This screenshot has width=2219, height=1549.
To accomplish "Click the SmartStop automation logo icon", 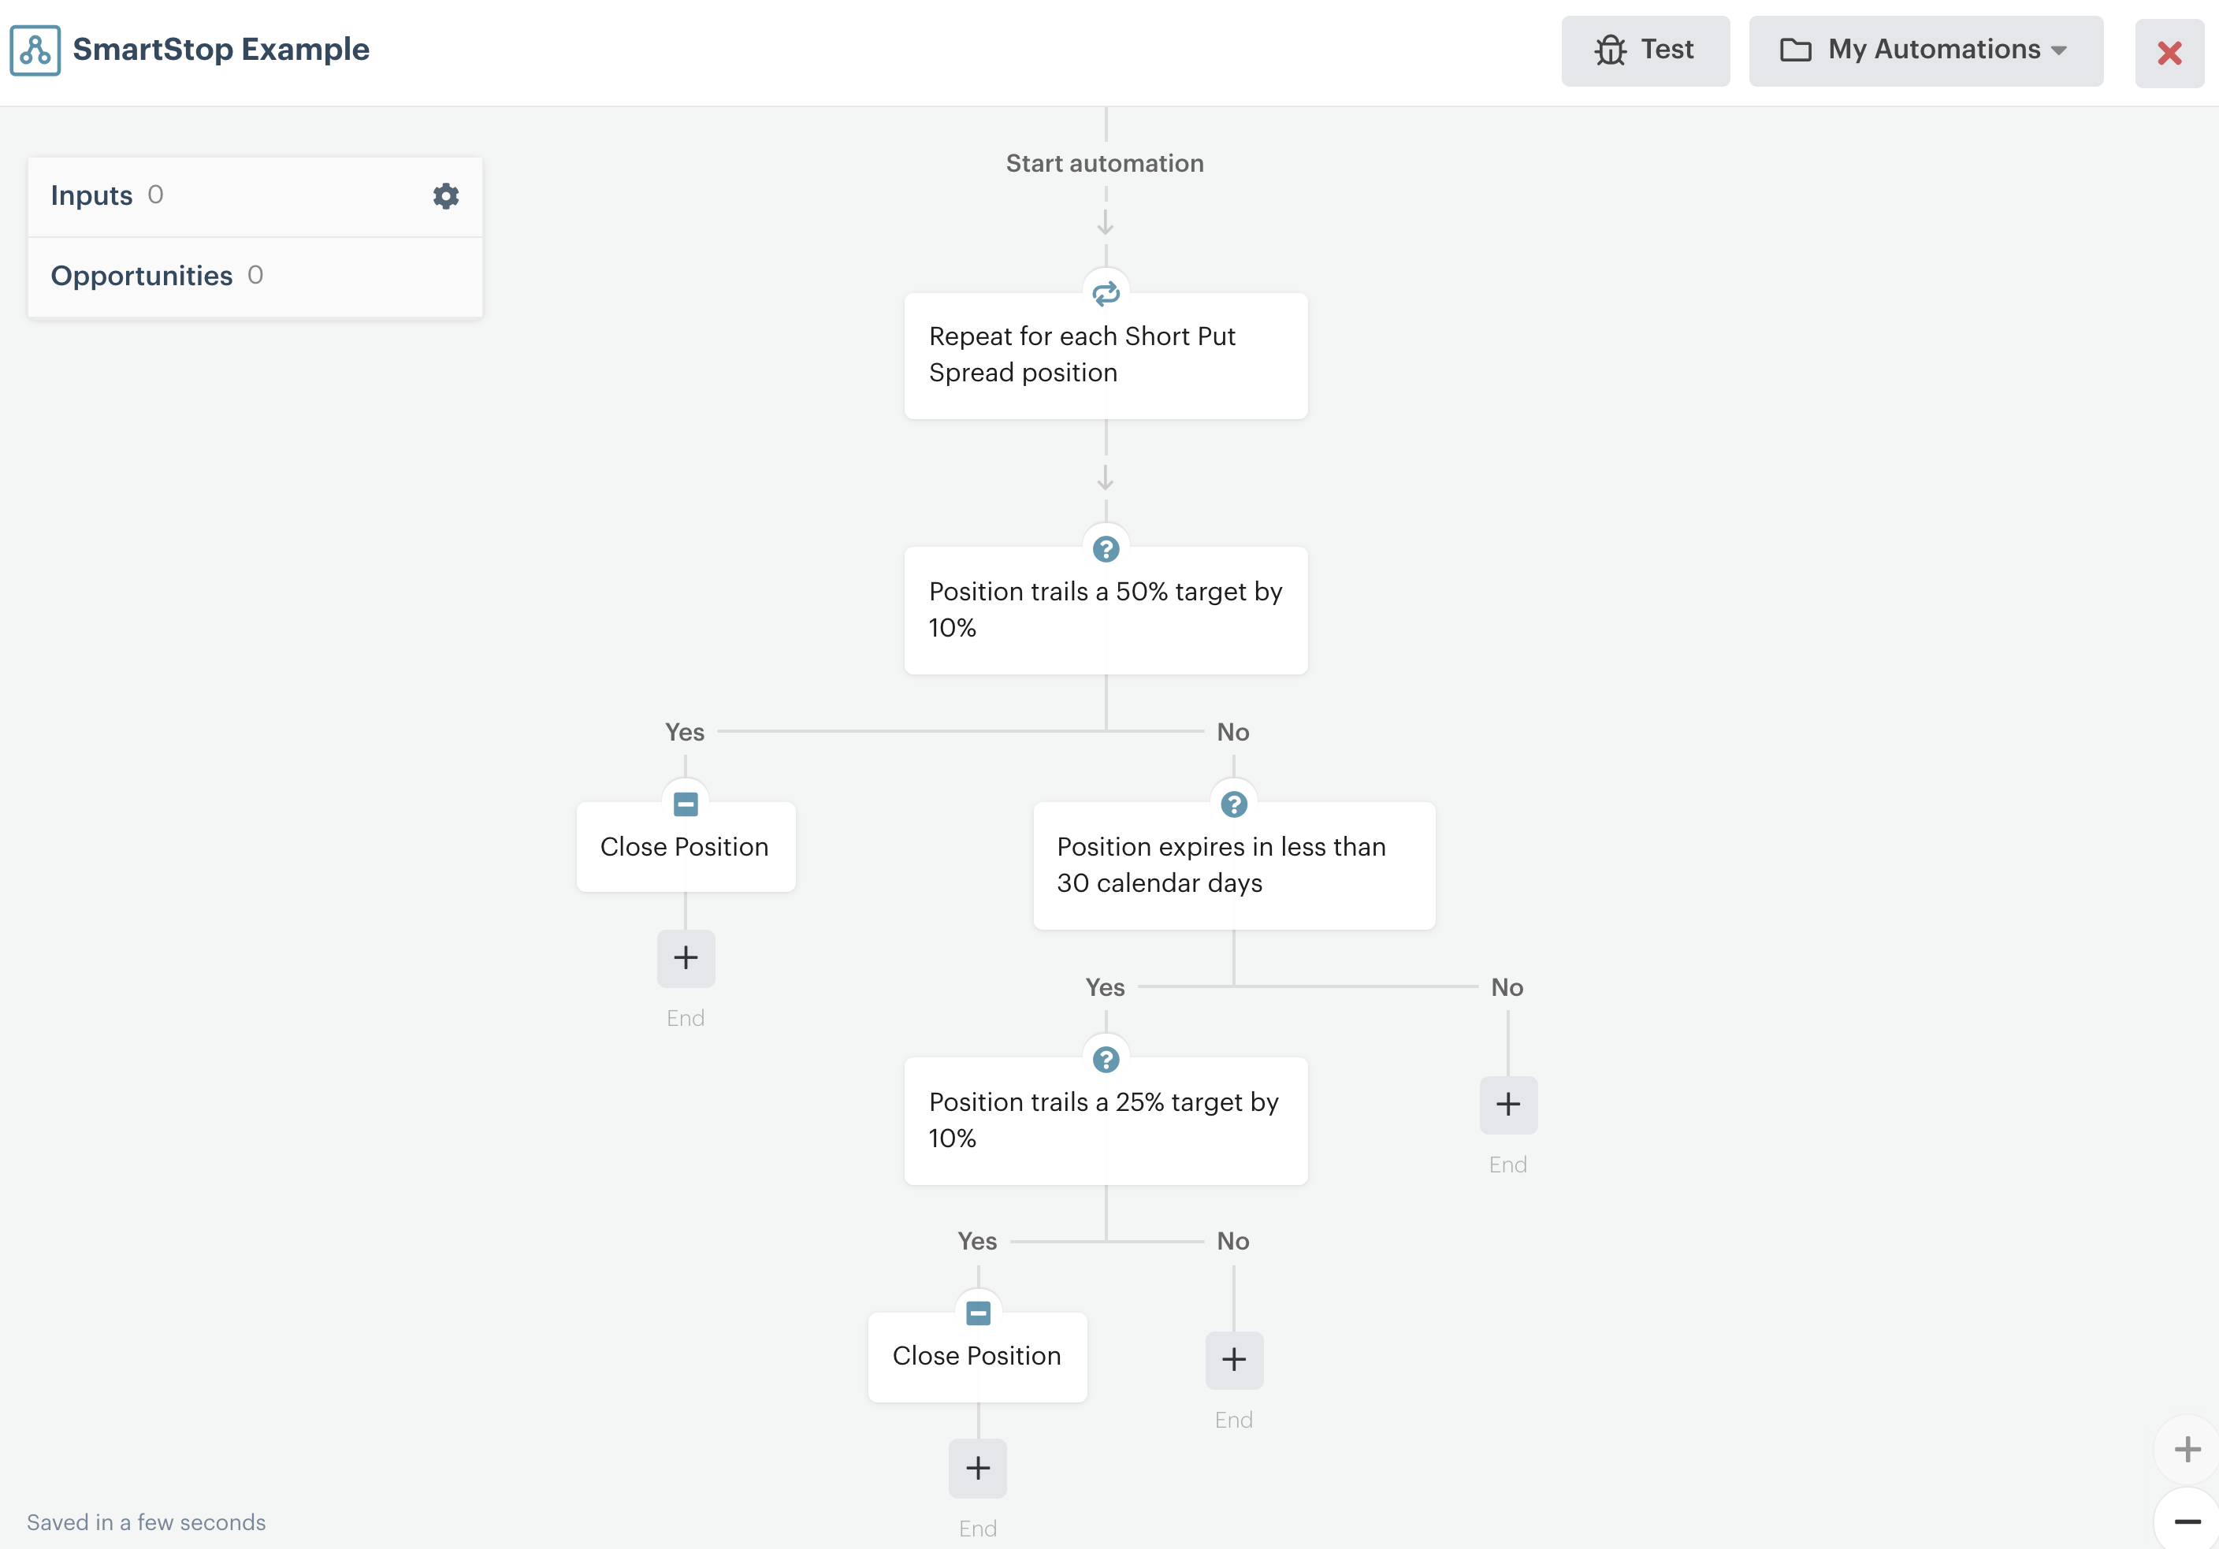I will coord(35,50).
